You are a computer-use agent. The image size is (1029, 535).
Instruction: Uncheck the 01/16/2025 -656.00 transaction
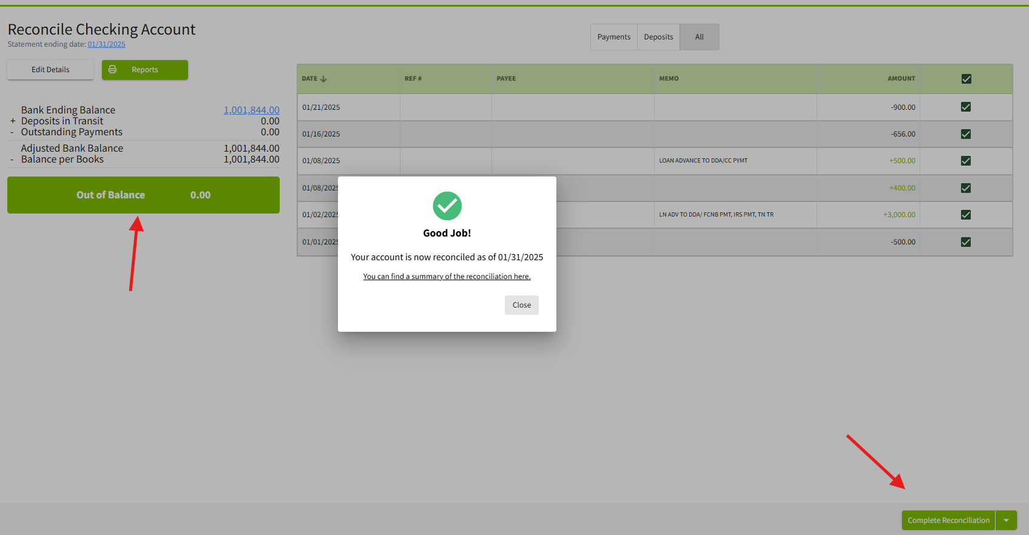(x=966, y=134)
